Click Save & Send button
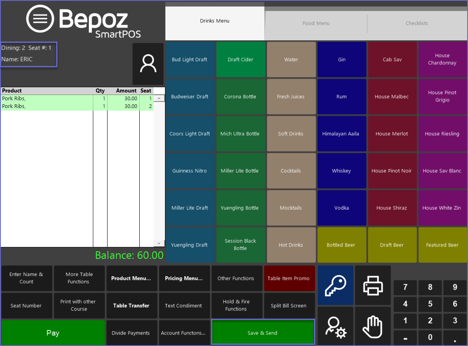Viewport: 468px width, 346px height. tap(263, 333)
